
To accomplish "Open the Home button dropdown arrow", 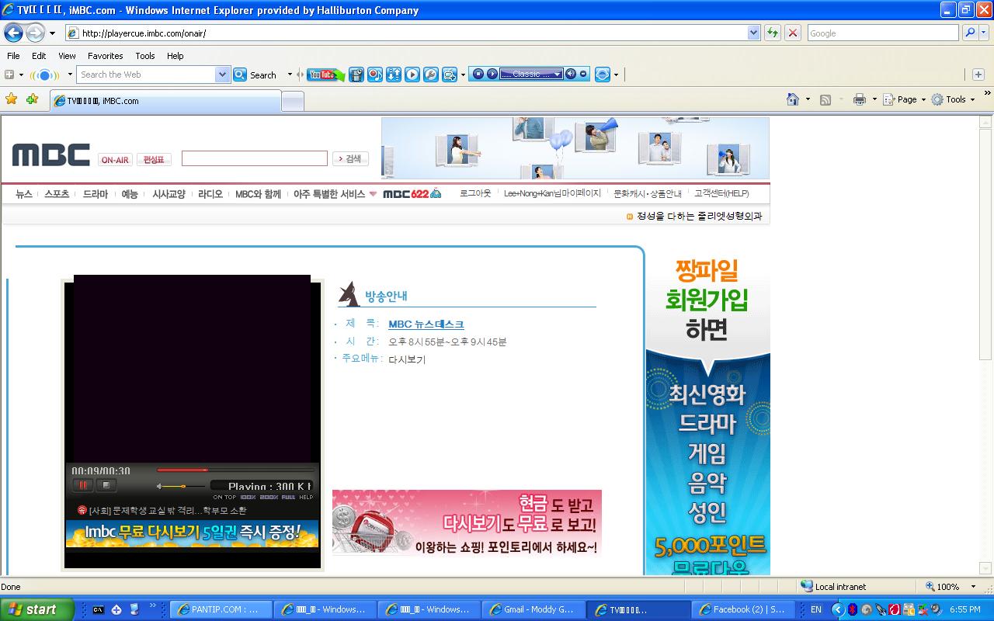I will pos(808,99).
